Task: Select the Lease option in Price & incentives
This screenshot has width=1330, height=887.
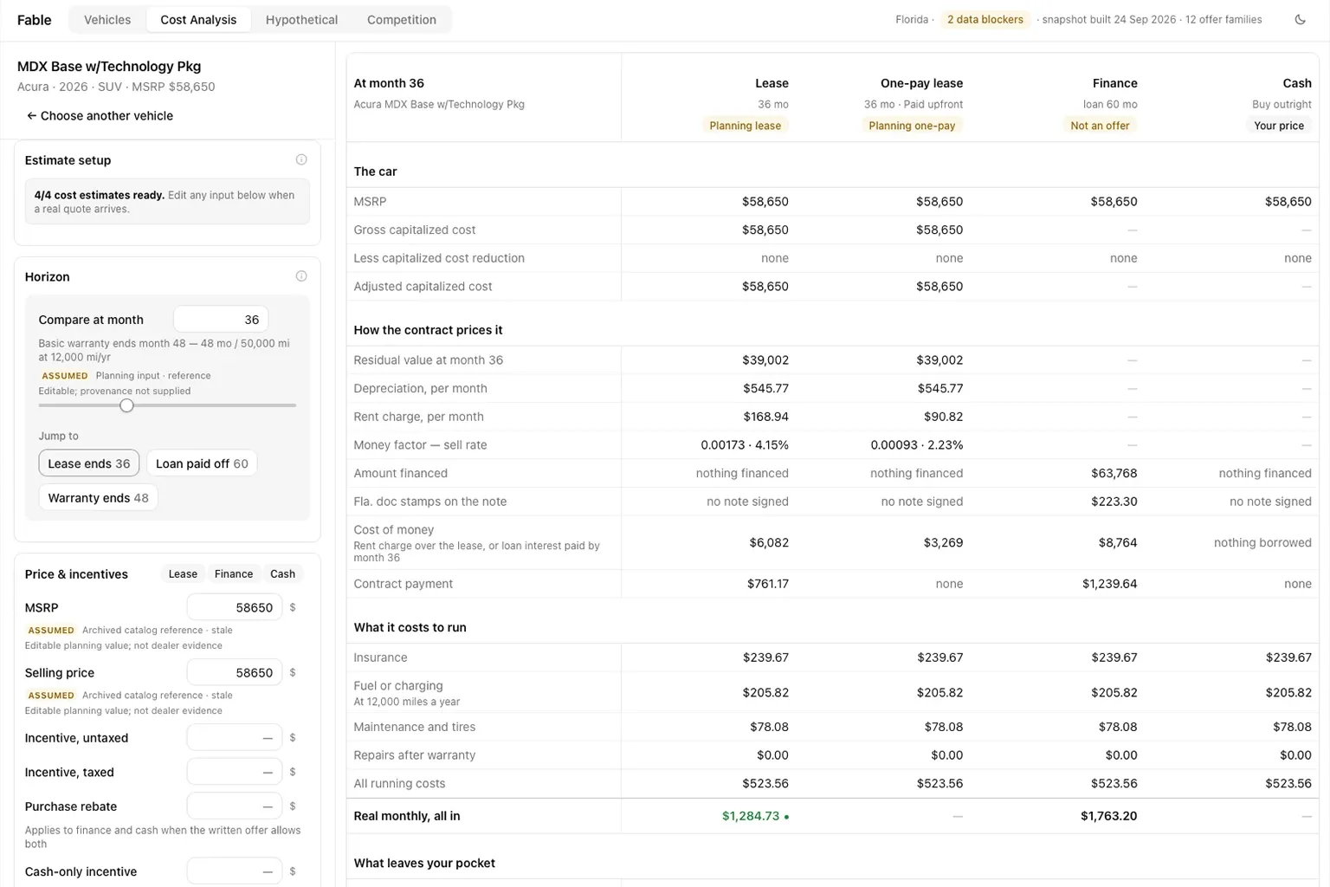Action: pyautogui.click(x=183, y=573)
